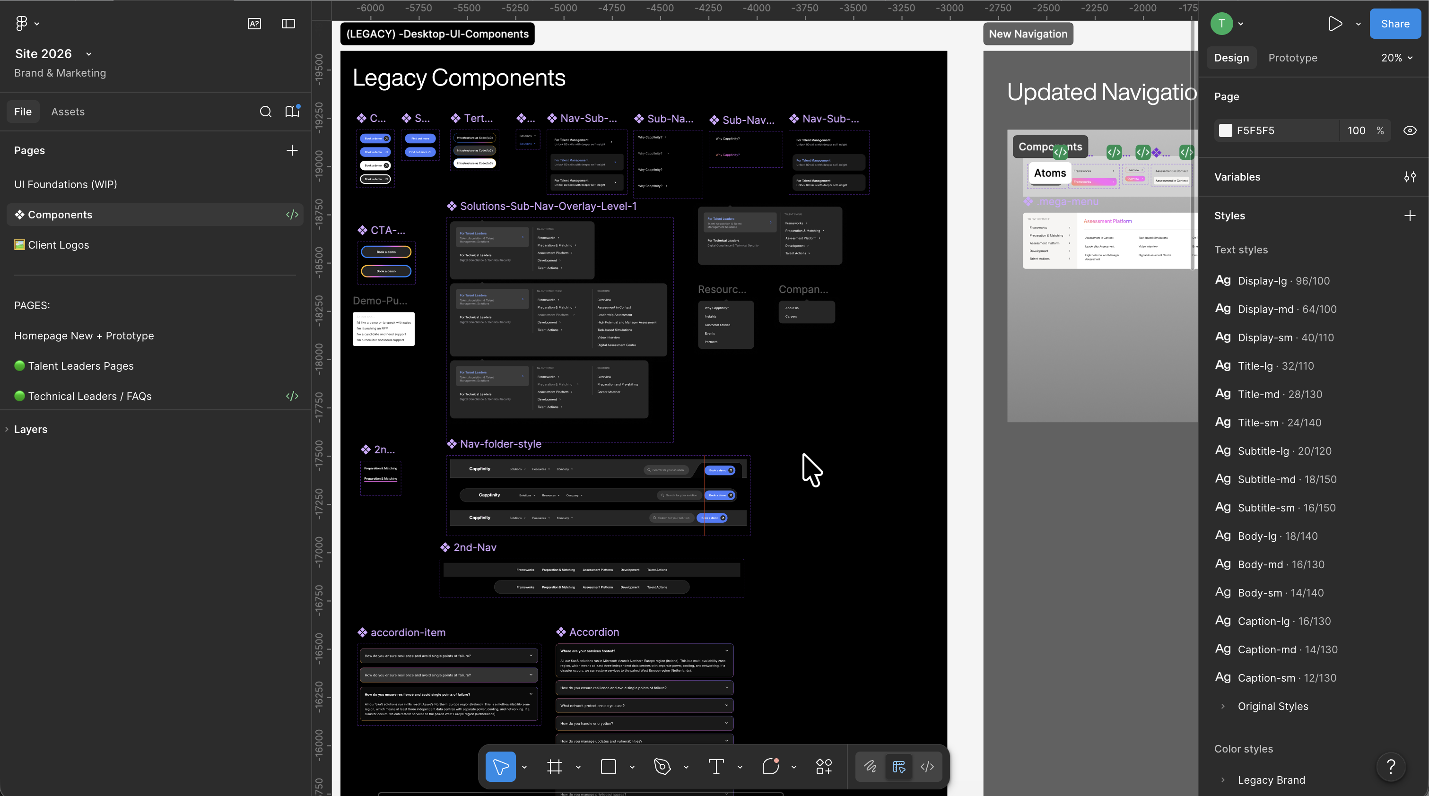Switch to Design mode in toolbar
Image resolution: width=1429 pixels, height=796 pixels.
pyautogui.click(x=898, y=767)
